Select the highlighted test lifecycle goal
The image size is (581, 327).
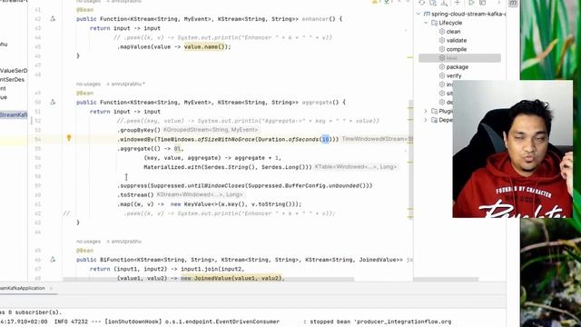(x=460, y=58)
